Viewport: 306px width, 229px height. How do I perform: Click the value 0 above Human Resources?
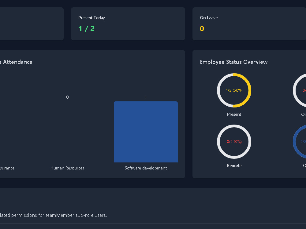click(67, 97)
